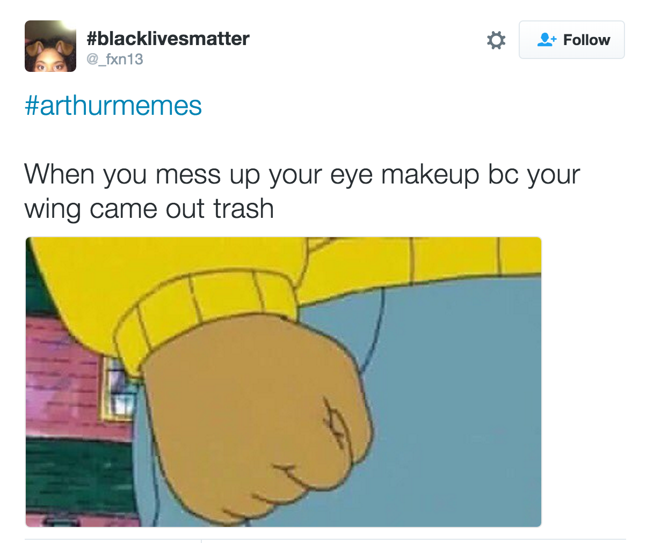This screenshot has height=543, width=654.
Task: Click the person-plus icon in Follow button
Action: pos(547,40)
